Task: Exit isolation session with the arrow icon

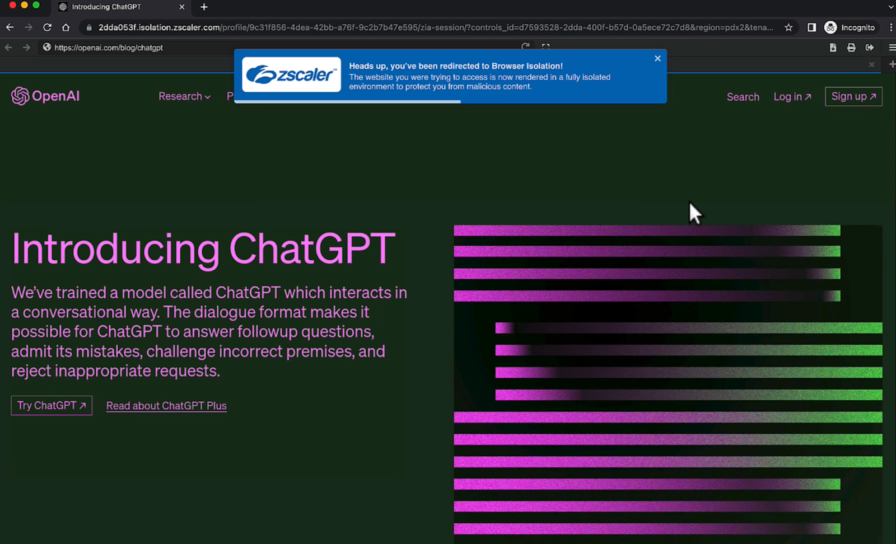Action: click(870, 48)
